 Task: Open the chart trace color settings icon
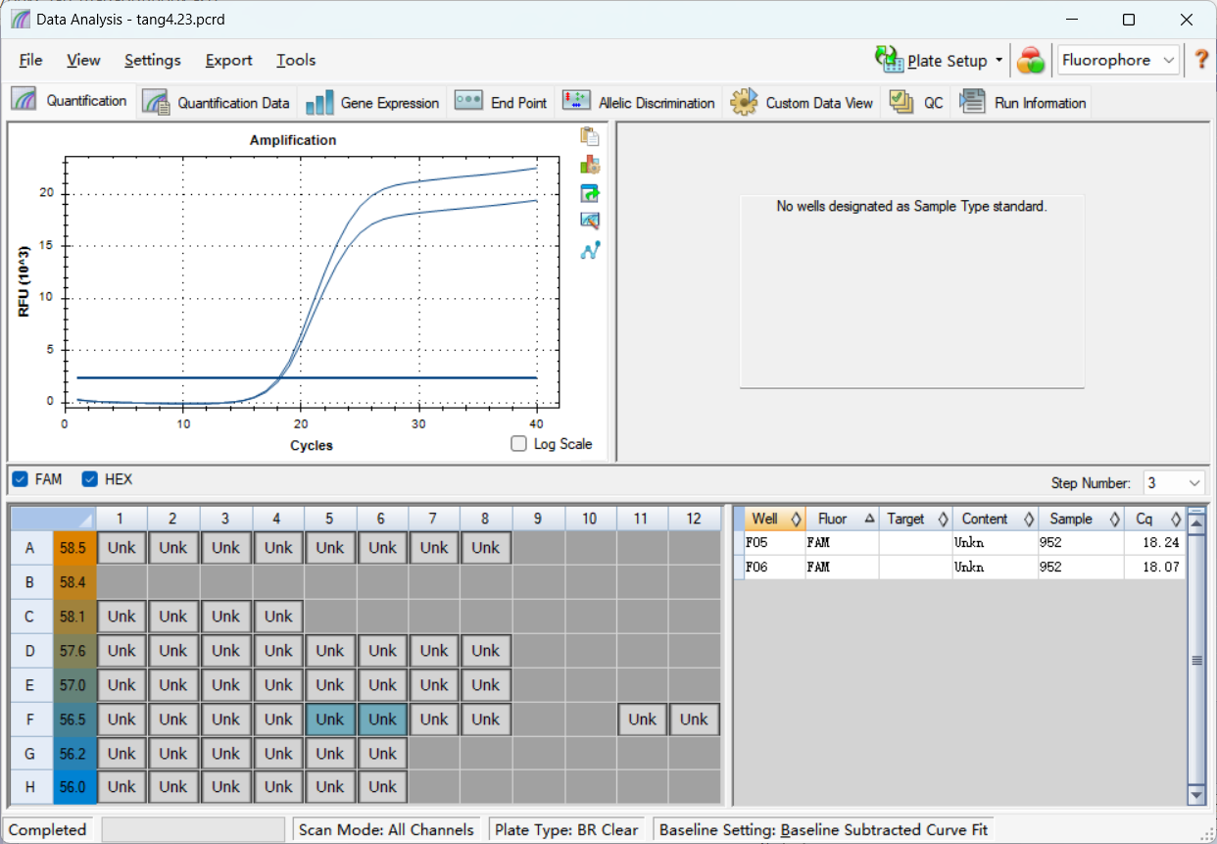click(590, 165)
